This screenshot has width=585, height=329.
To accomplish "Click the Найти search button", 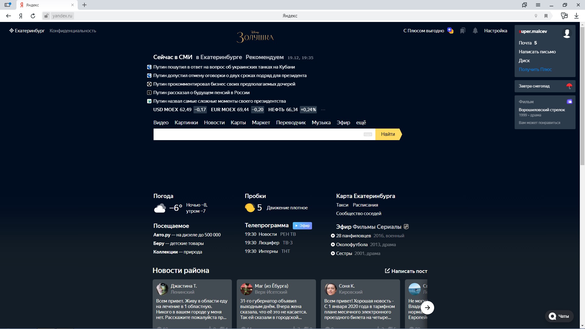I will point(388,134).
